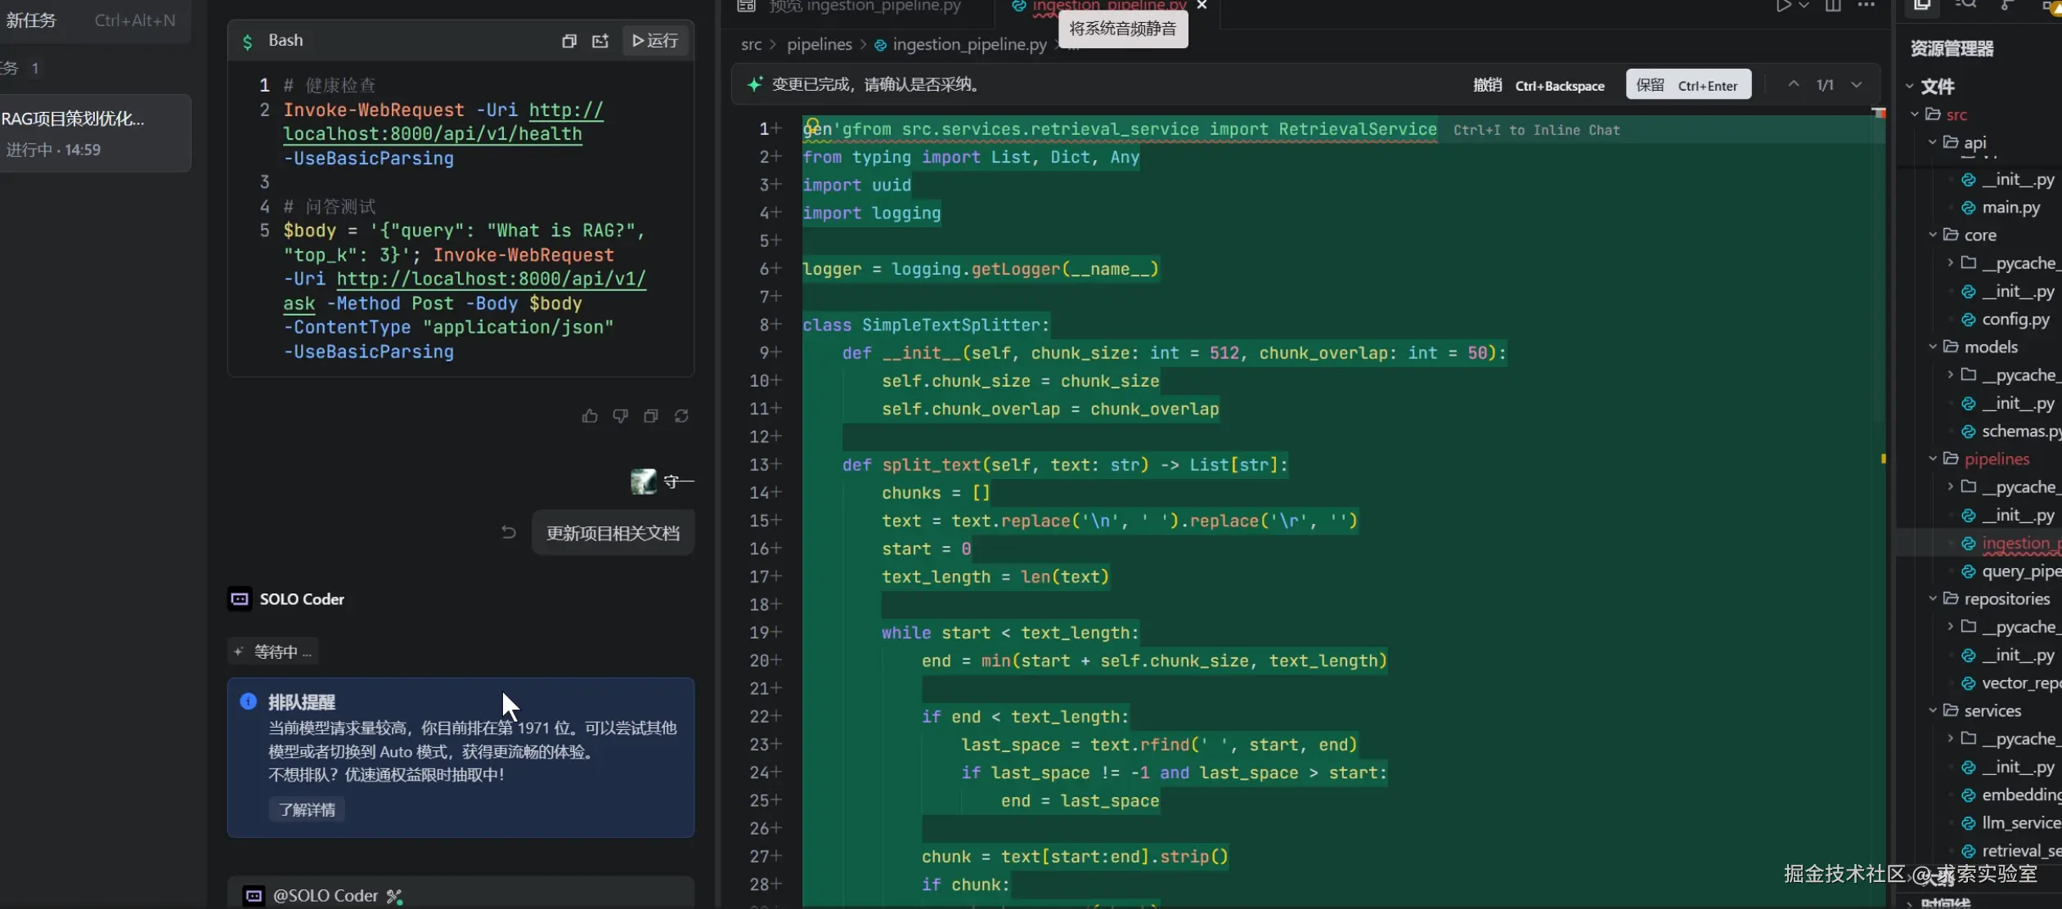Open config.py in file tree

pyautogui.click(x=2015, y=319)
